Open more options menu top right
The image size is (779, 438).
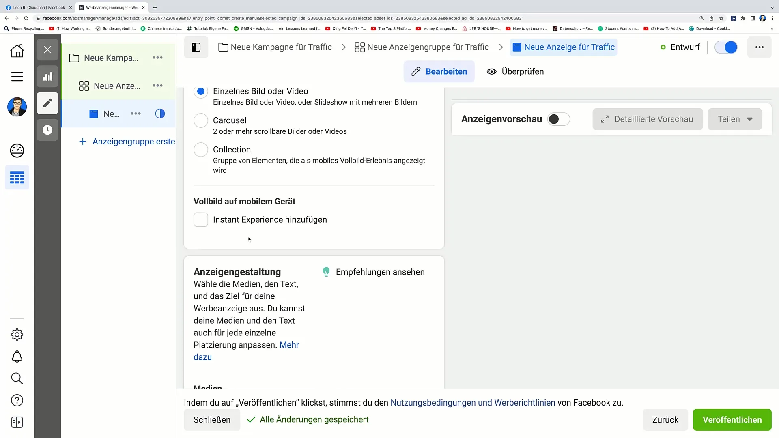click(759, 47)
